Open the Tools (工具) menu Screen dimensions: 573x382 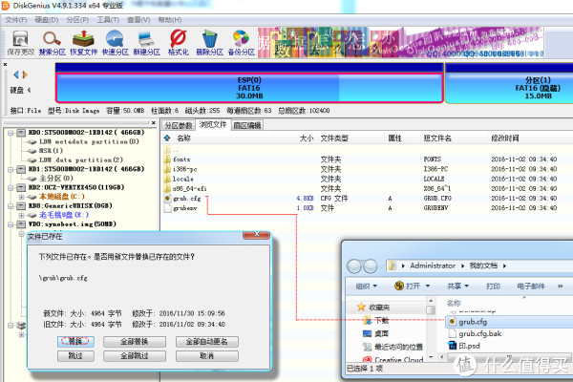(x=108, y=20)
